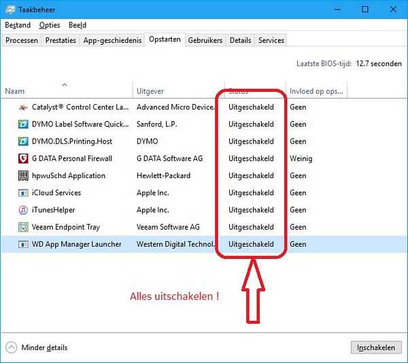This screenshot has width=408, height=363.
Task: Switch to the App-geschiedenis tab
Action: (112, 40)
